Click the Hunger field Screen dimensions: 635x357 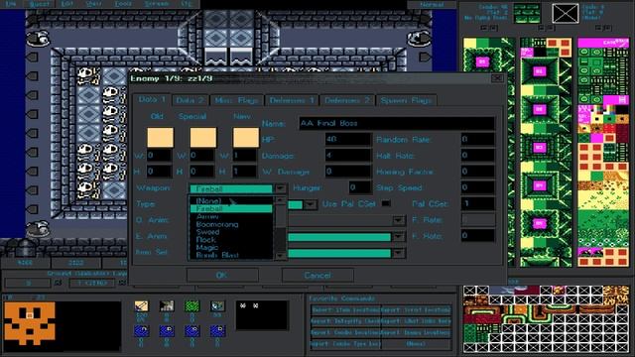[x=360, y=187]
